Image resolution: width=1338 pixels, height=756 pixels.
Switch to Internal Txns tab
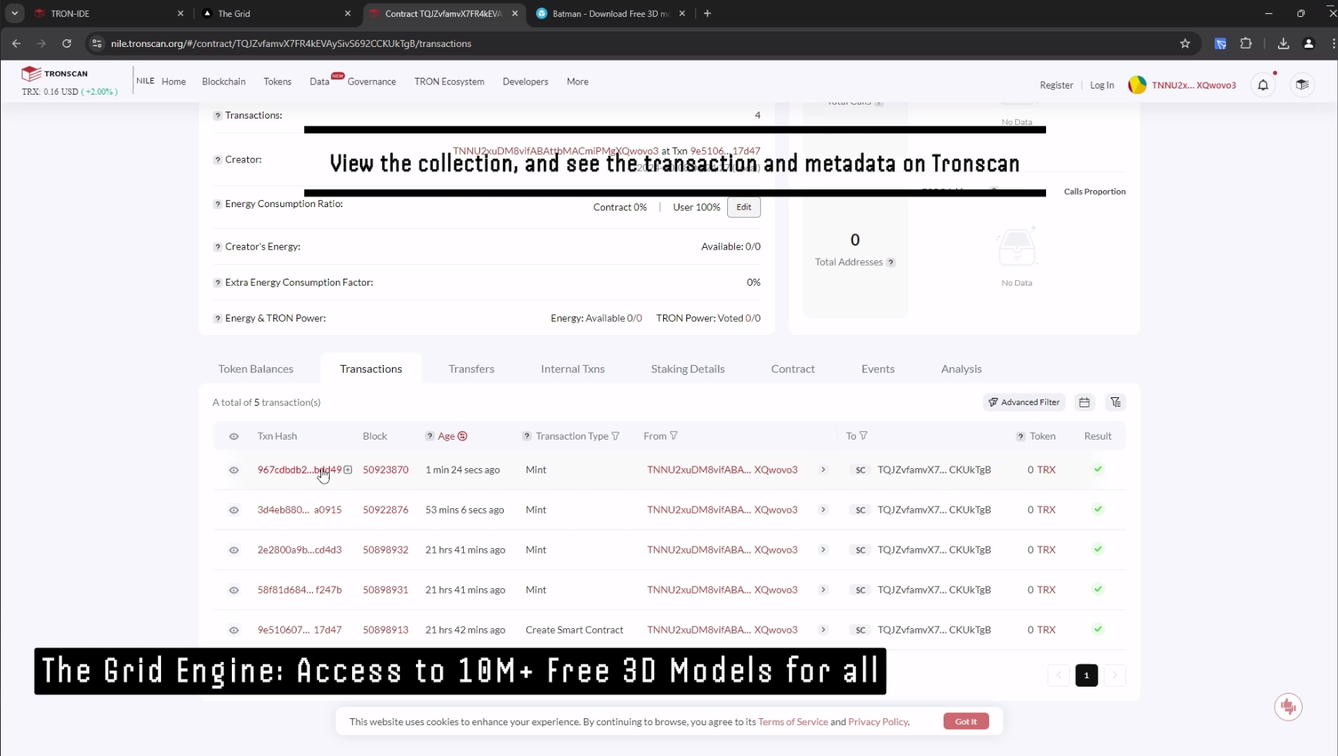(x=572, y=369)
